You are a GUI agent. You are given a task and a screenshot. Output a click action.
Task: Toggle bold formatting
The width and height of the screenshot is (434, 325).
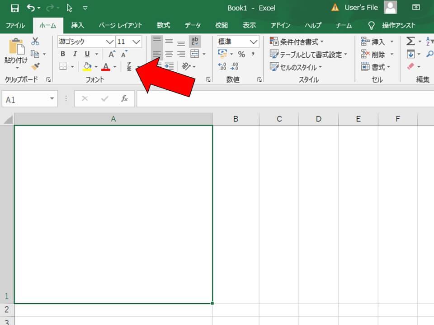[x=63, y=54]
